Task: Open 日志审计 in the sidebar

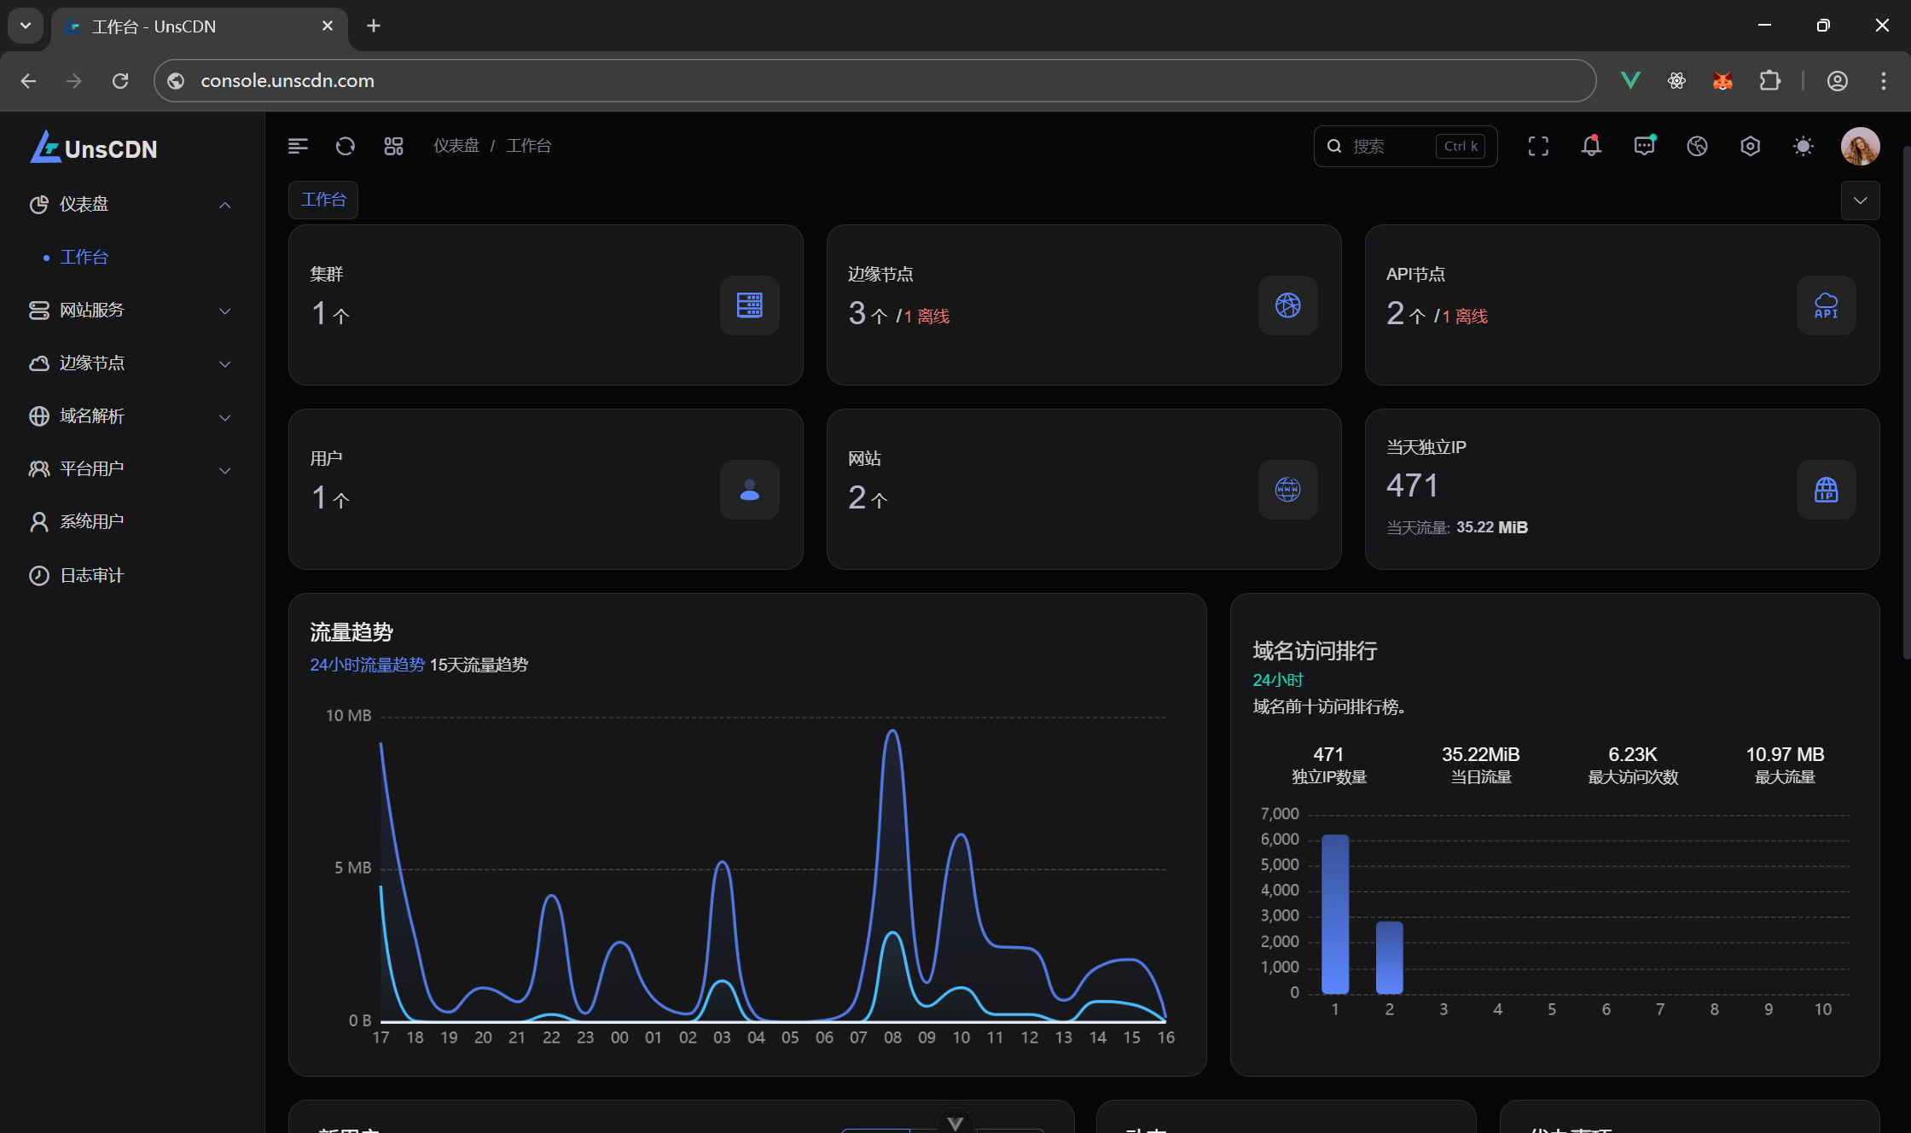Action: [91, 575]
